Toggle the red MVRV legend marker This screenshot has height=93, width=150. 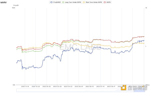105,2
